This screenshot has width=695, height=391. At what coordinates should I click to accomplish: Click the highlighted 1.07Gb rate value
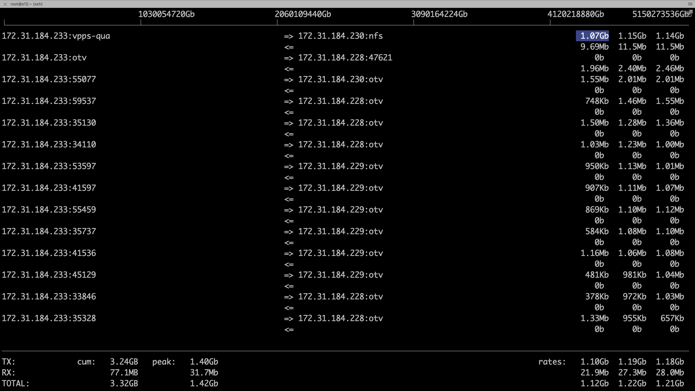592,36
